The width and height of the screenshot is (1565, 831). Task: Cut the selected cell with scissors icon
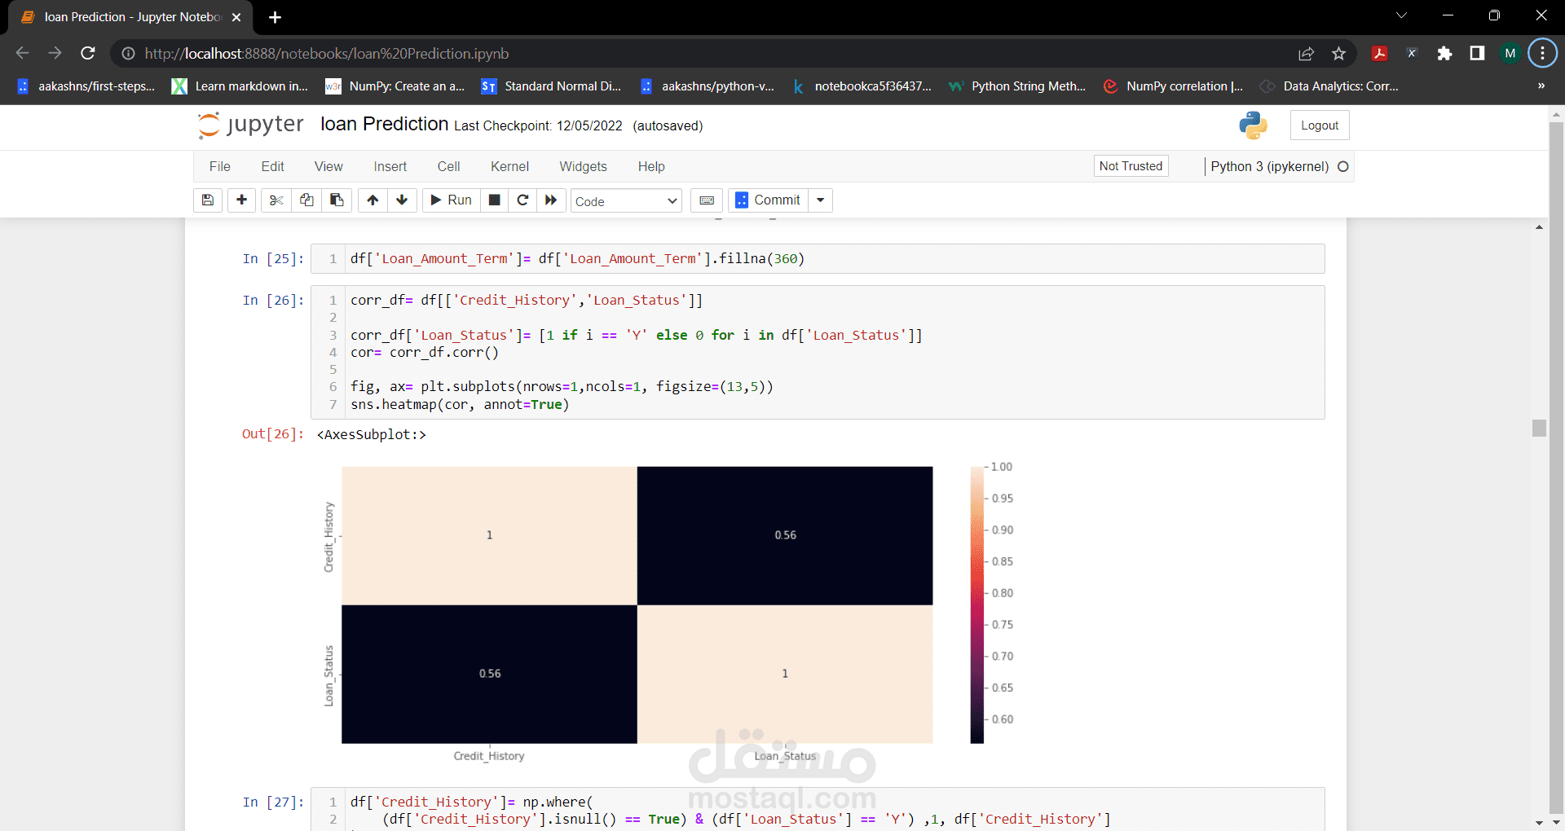(x=276, y=200)
